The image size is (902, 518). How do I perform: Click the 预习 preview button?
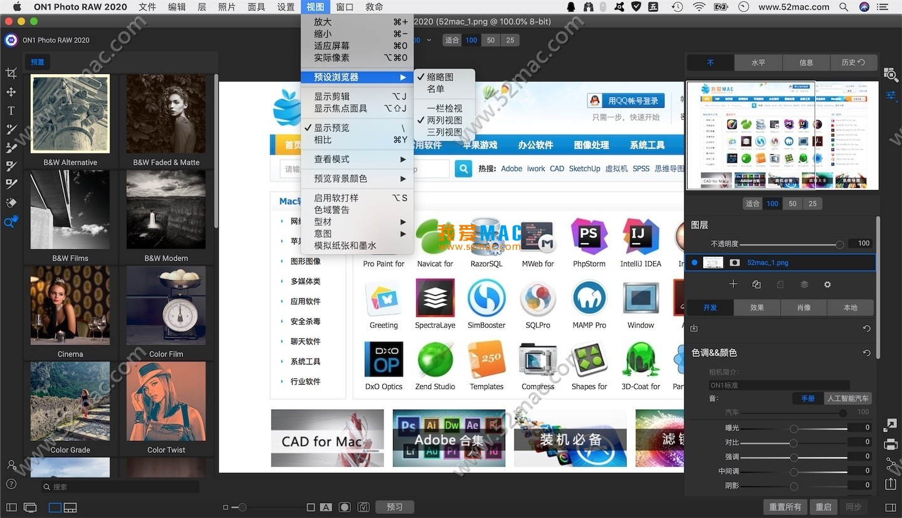394,507
